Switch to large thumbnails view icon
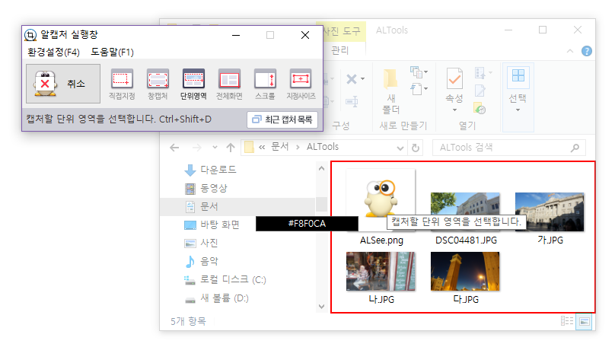The image size is (615, 347). [585, 322]
